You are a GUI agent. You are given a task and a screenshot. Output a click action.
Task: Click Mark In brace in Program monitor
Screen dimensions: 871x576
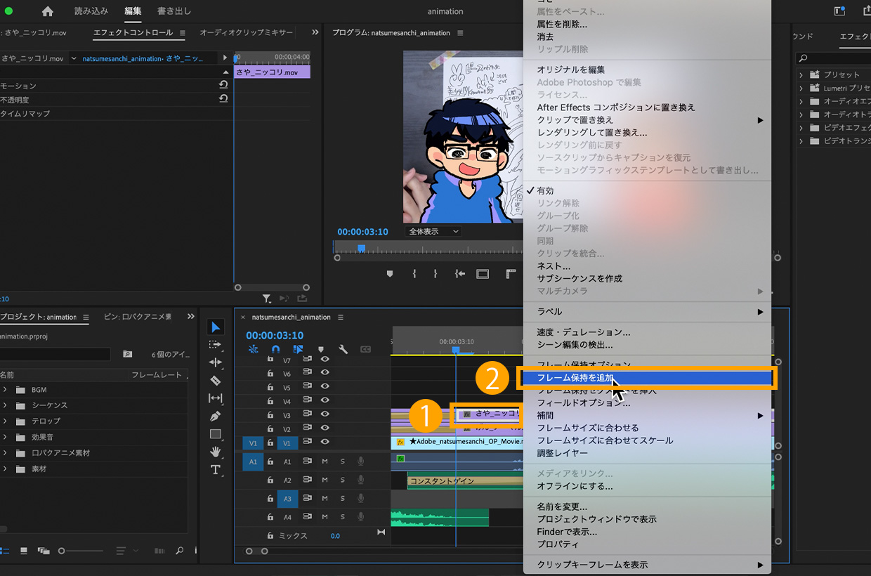(x=414, y=274)
